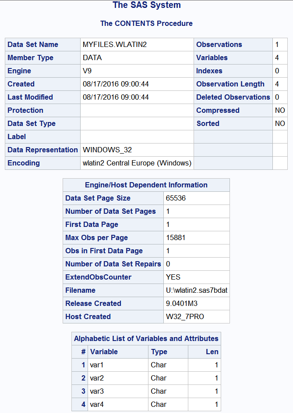Click the Engine/Host Dependent Information header
293x413 pixels.
pos(146,185)
